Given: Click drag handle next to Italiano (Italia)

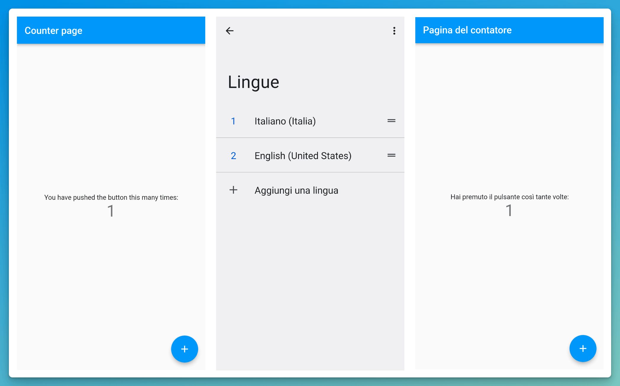Looking at the screenshot, I should 391,121.
